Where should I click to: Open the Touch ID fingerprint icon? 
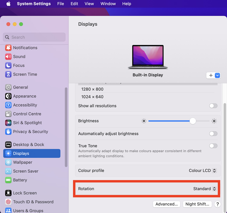pos(8,202)
